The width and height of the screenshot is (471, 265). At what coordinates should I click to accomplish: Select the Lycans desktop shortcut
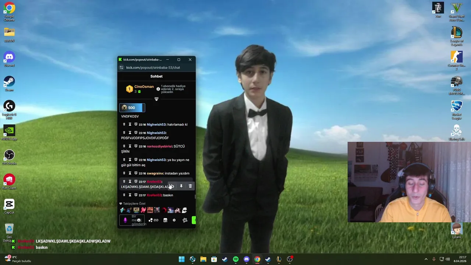point(457,231)
